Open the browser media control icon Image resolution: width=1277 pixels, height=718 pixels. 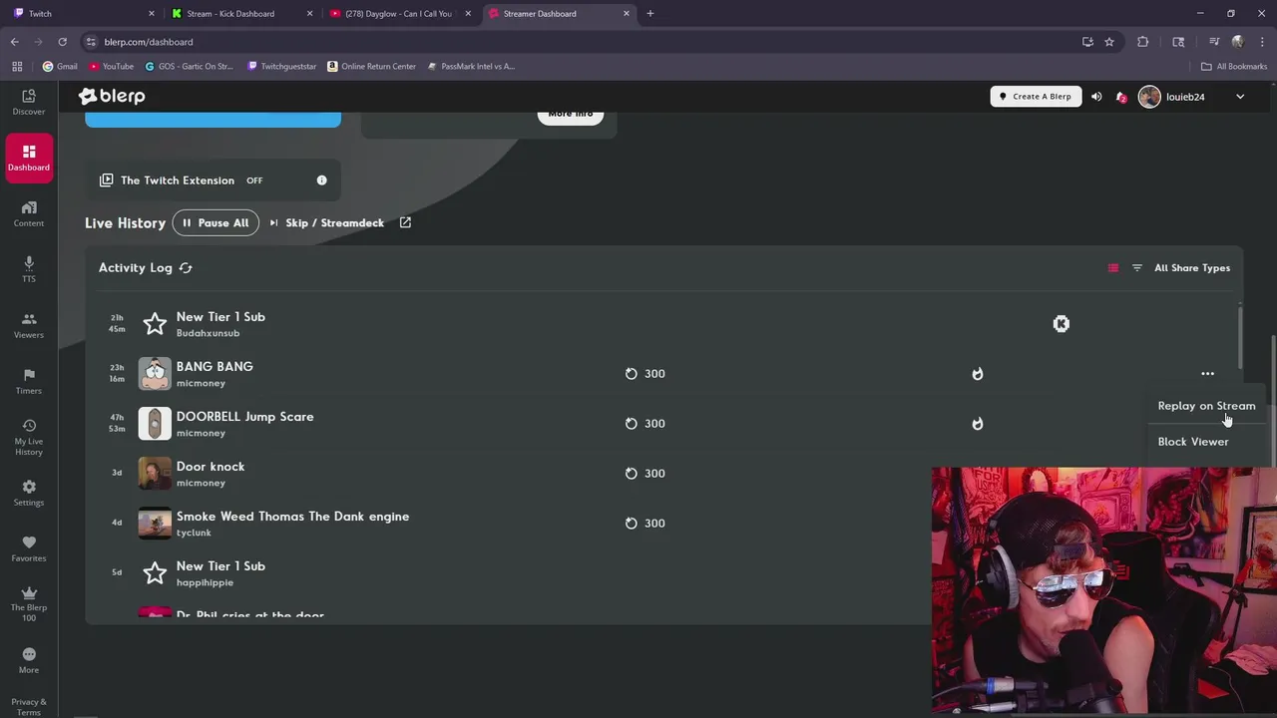point(1214,42)
